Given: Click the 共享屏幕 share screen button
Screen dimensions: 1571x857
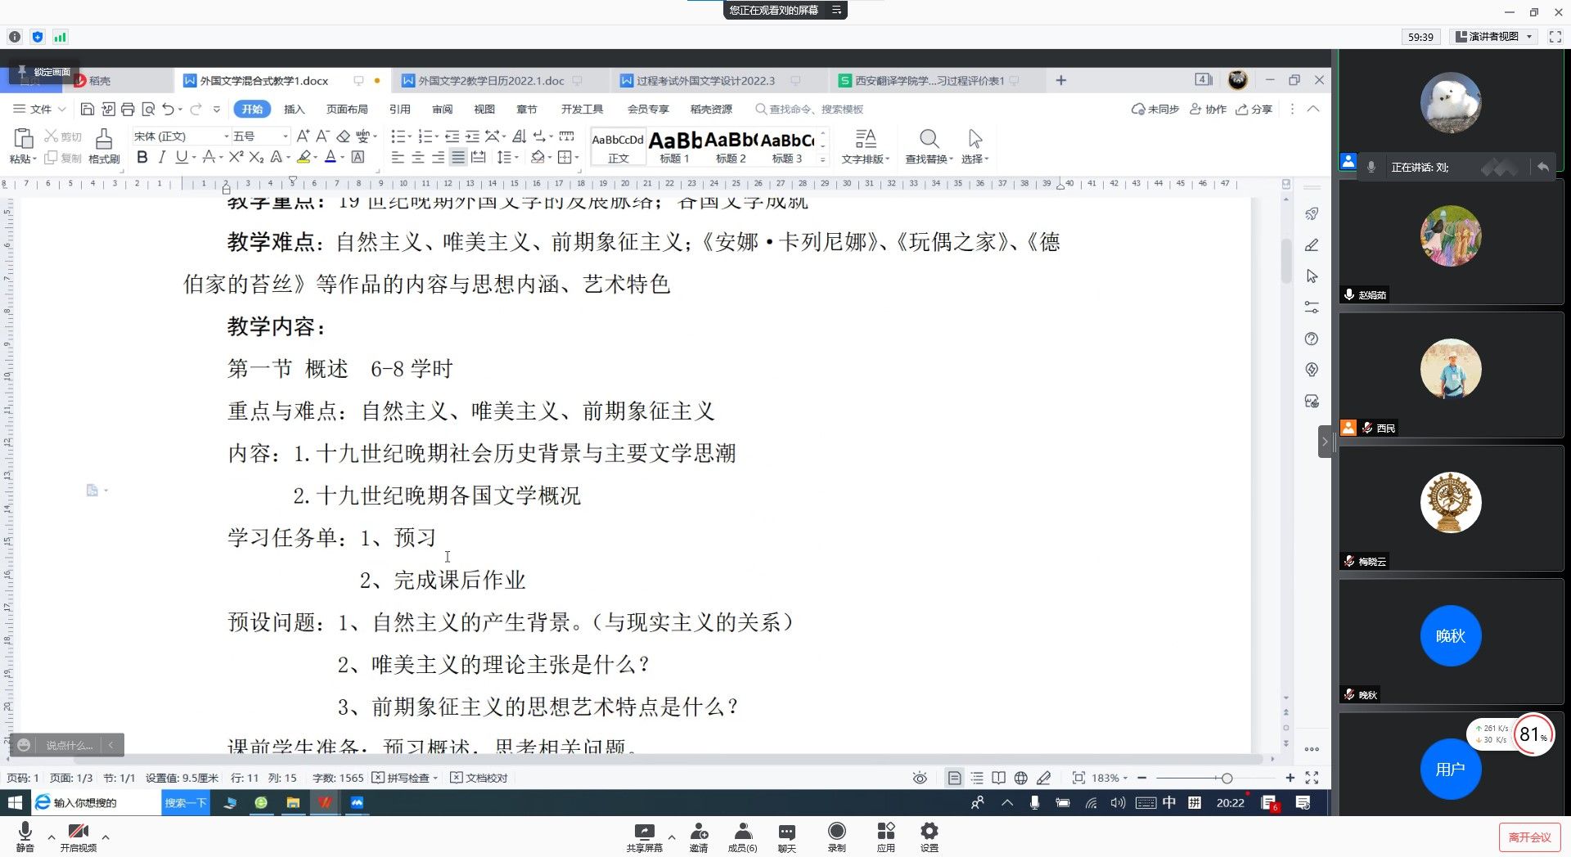Looking at the screenshot, I should [x=645, y=837].
